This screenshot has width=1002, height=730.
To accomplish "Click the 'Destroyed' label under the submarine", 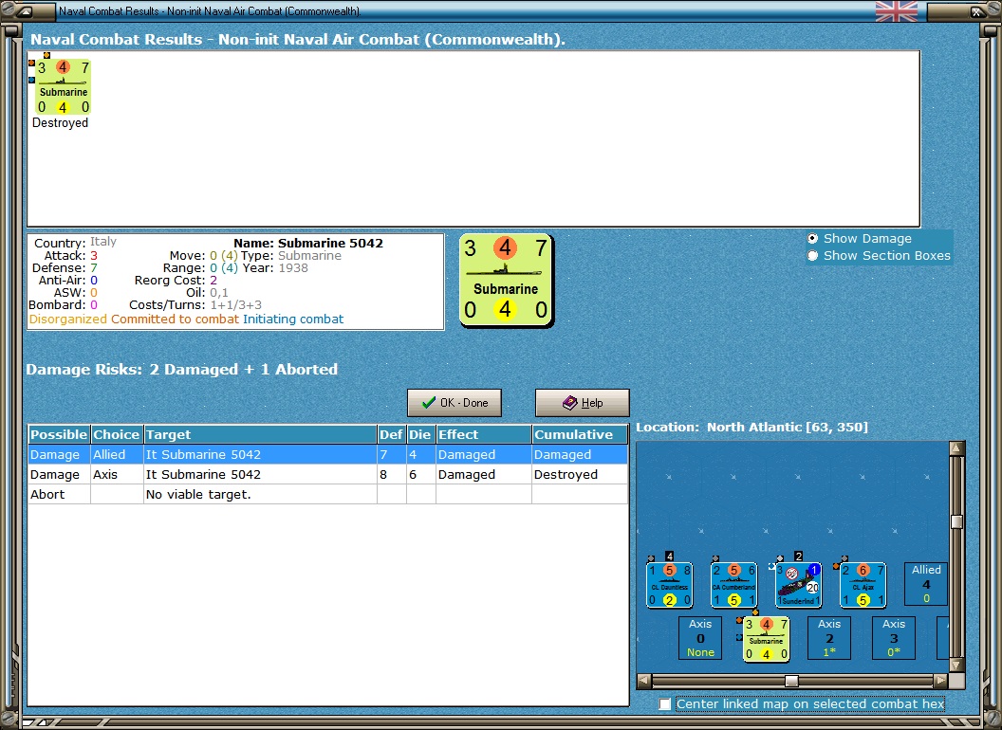I will click(x=60, y=122).
